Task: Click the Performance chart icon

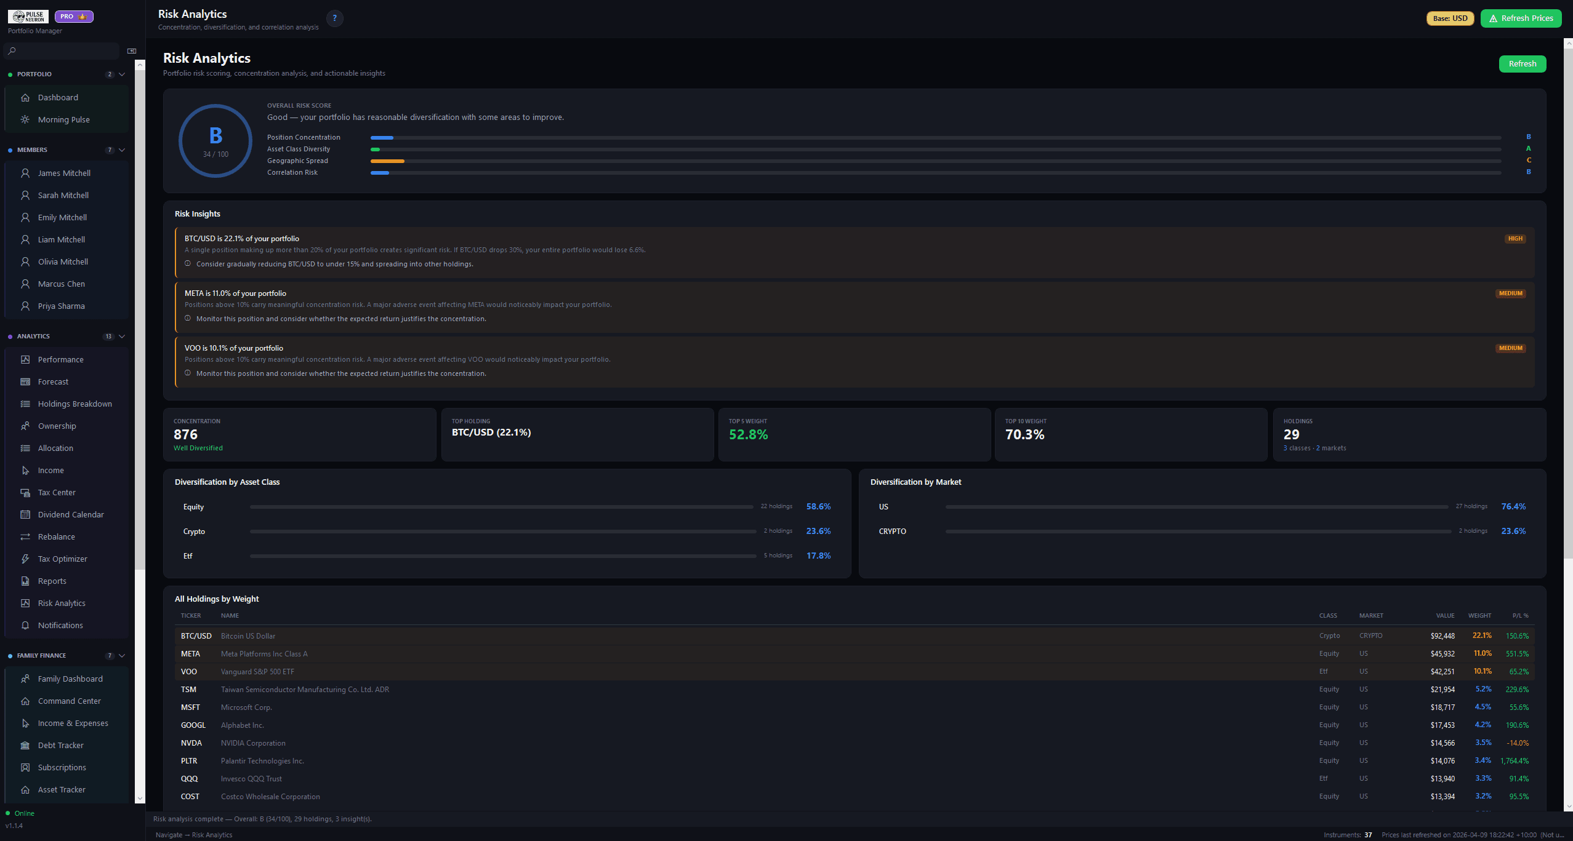Action: [x=25, y=359]
